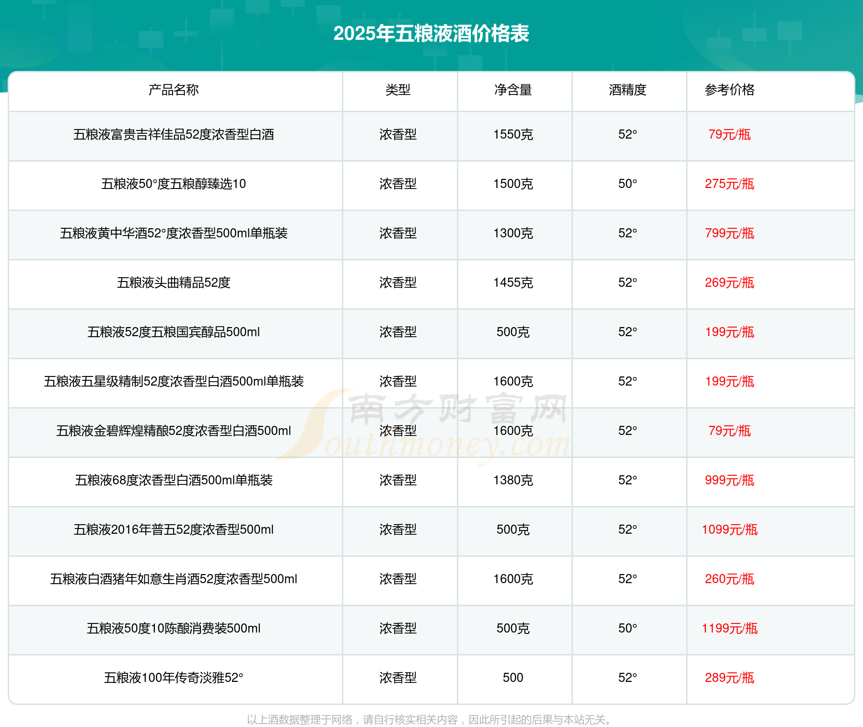Click the 79元/瓶 price for 富贵吉祥佳品
This screenshot has width=863, height=727.
pos(730,134)
